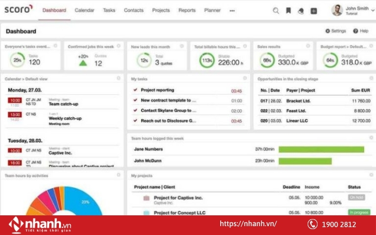Open Project for Concept LLC
Viewport: 376px width, 235px height.
click(179, 213)
